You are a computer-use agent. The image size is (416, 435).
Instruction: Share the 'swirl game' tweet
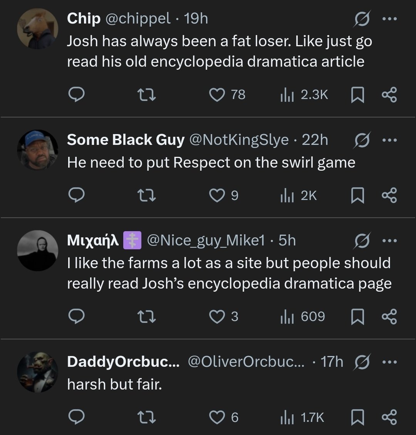(x=389, y=196)
